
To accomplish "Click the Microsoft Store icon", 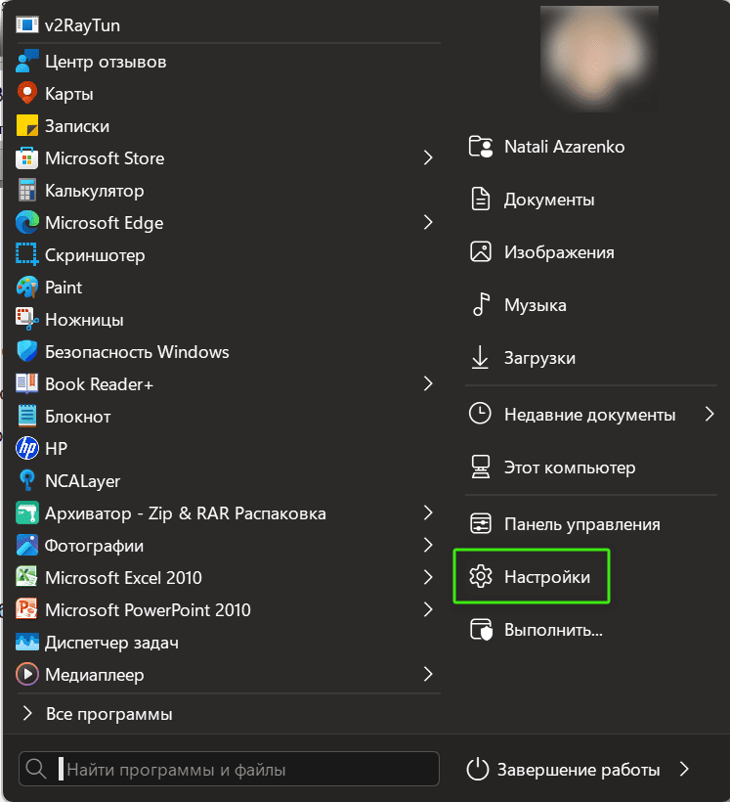I will [x=27, y=158].
